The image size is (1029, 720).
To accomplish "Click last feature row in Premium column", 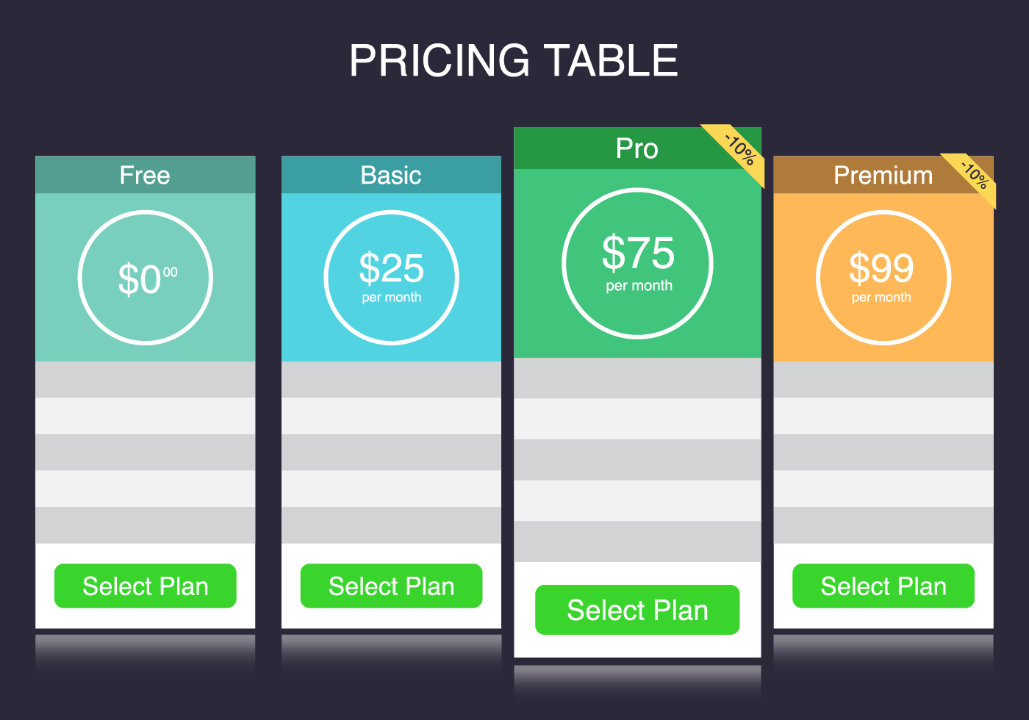I will coord(883,525).
